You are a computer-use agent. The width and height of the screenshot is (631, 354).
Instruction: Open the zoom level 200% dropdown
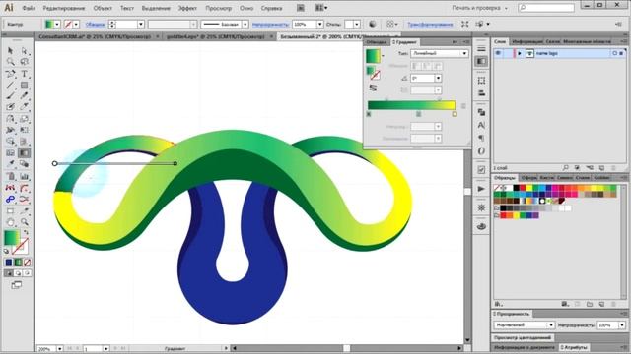[x=59, y=349]
